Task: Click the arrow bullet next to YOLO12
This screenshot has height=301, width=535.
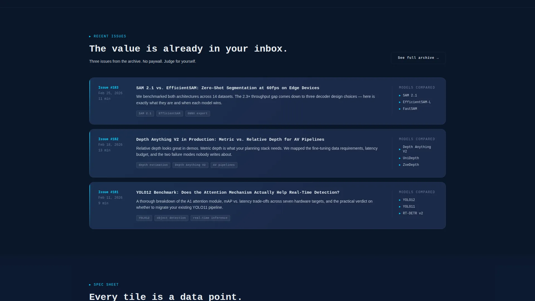Action: coord(400,200)
